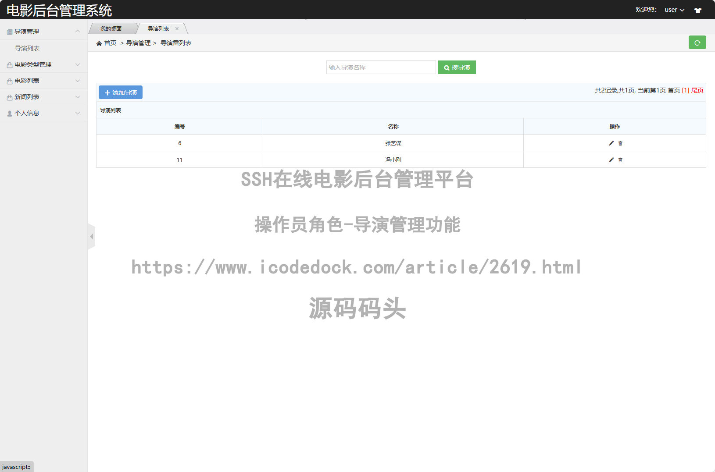Click the 添加导演 button

click(120, 92)
